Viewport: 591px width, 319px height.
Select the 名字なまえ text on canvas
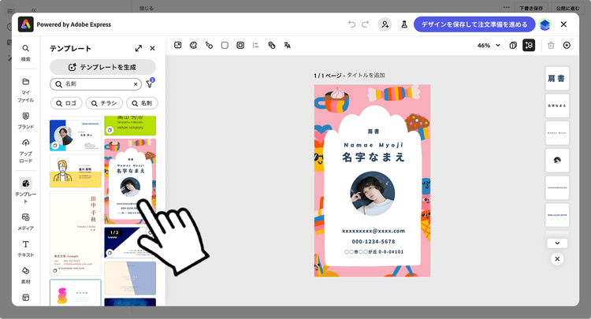coord(374,157)
